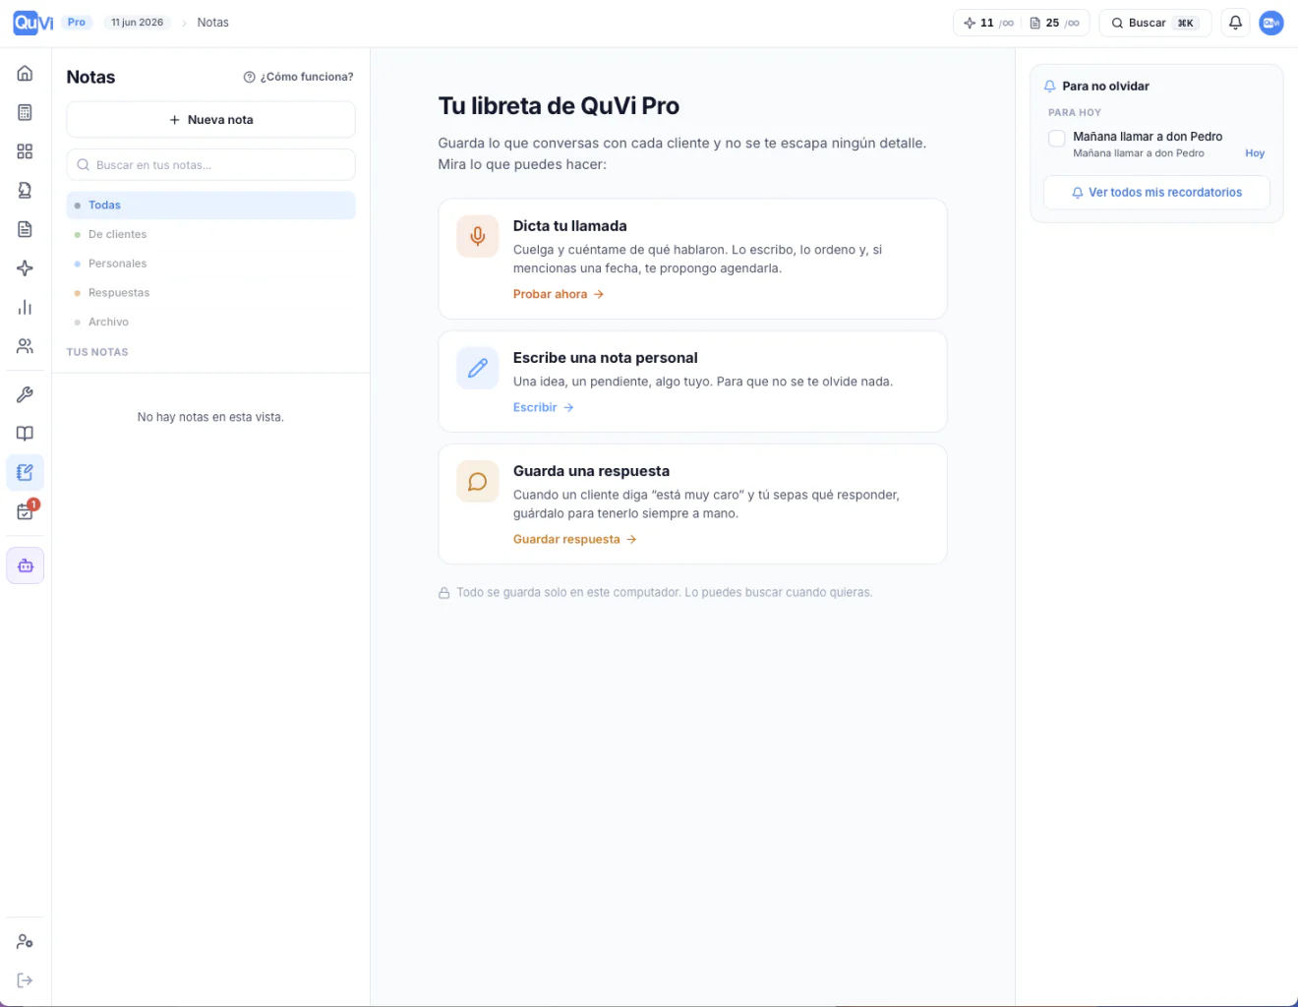1298x1007 pixels.
Task: Click the Notas breadcrumb
Action: 212,23
